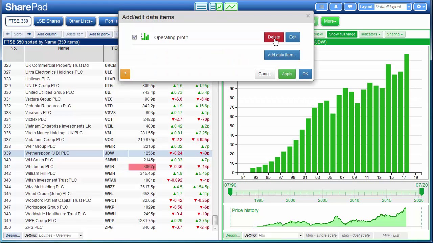Cancel the dialog
The height and width of the screenshot is (243, 433).
coord(265,74)
